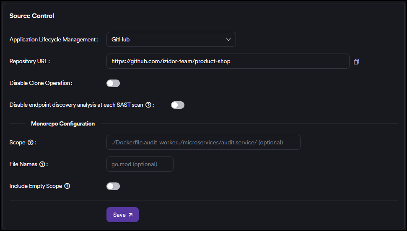Click the Include Empty Scope label text
407x231 pixels.
click(36, 186)
